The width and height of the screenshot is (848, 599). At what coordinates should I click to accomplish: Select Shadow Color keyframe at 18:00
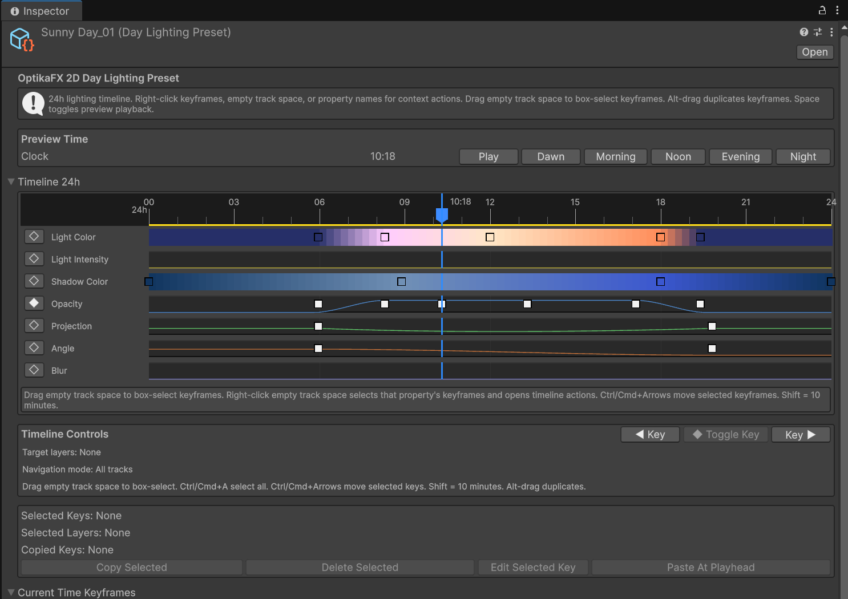[661, 282]
